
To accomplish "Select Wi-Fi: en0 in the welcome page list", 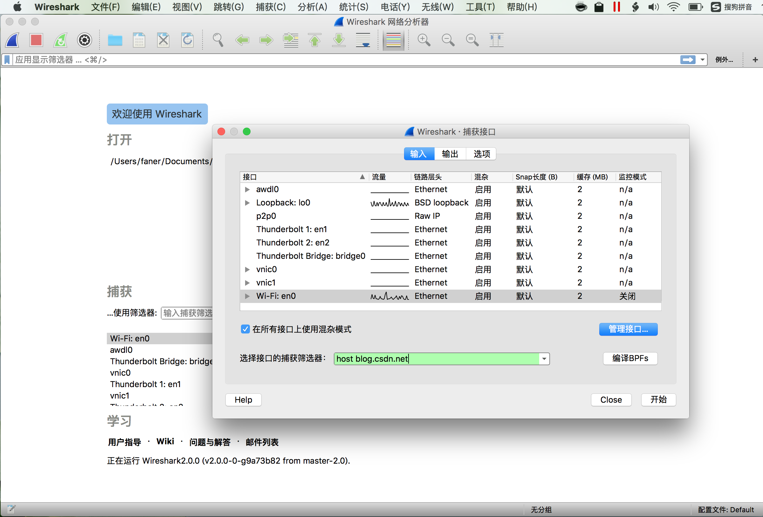I will (160, 338).
